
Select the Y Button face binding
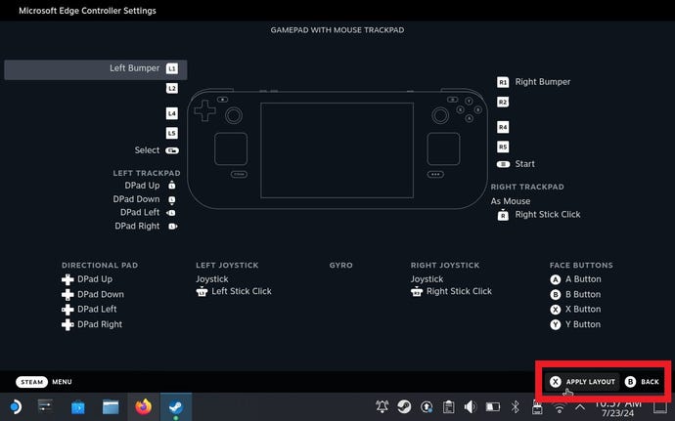point(576,324)
